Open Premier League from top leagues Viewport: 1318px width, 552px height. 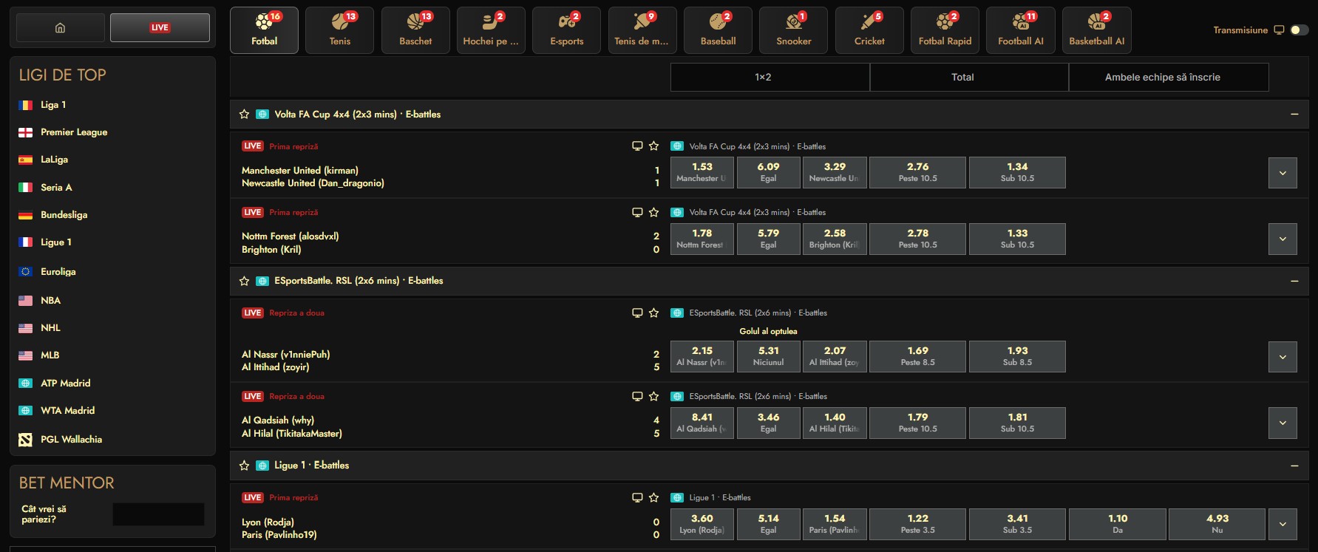(74, 132)
